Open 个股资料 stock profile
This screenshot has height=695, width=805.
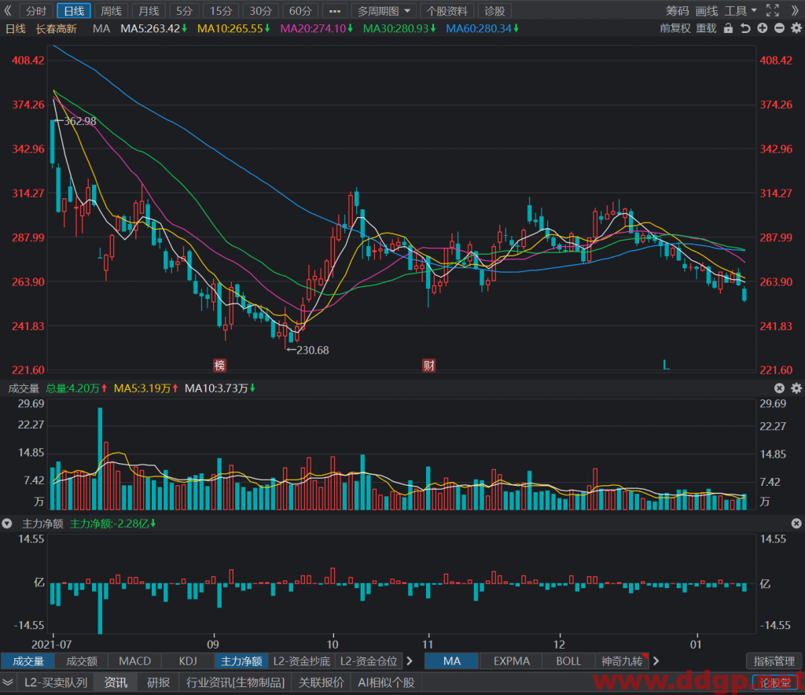pos(447,11)
